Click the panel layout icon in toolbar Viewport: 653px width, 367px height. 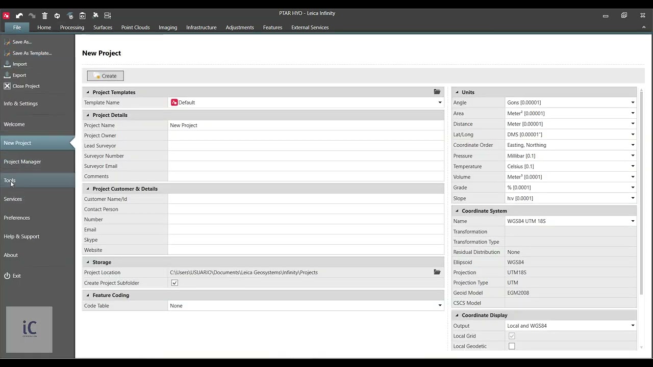108,16
